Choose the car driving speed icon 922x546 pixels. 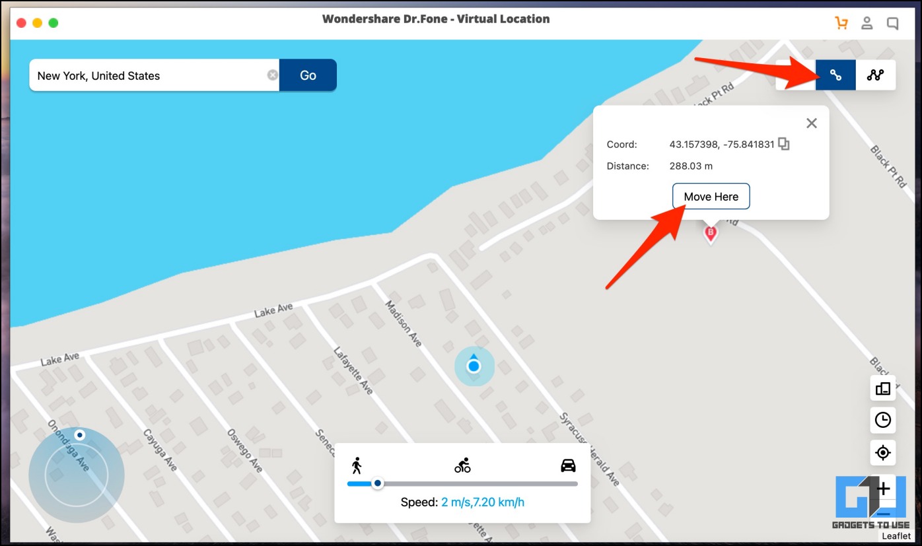[568, 465]
